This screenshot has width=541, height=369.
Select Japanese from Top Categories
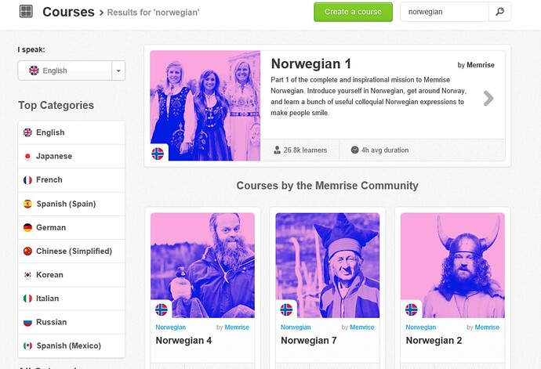71,156
